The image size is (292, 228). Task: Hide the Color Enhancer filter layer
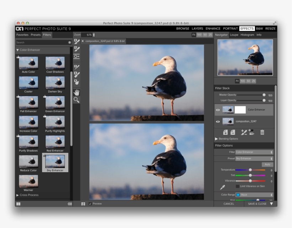(x=218, y=110)
